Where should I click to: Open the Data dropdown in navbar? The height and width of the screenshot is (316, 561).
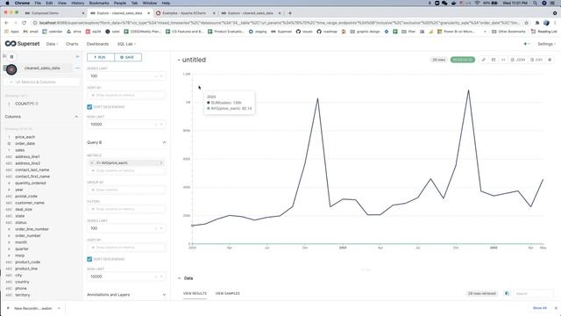52,44
